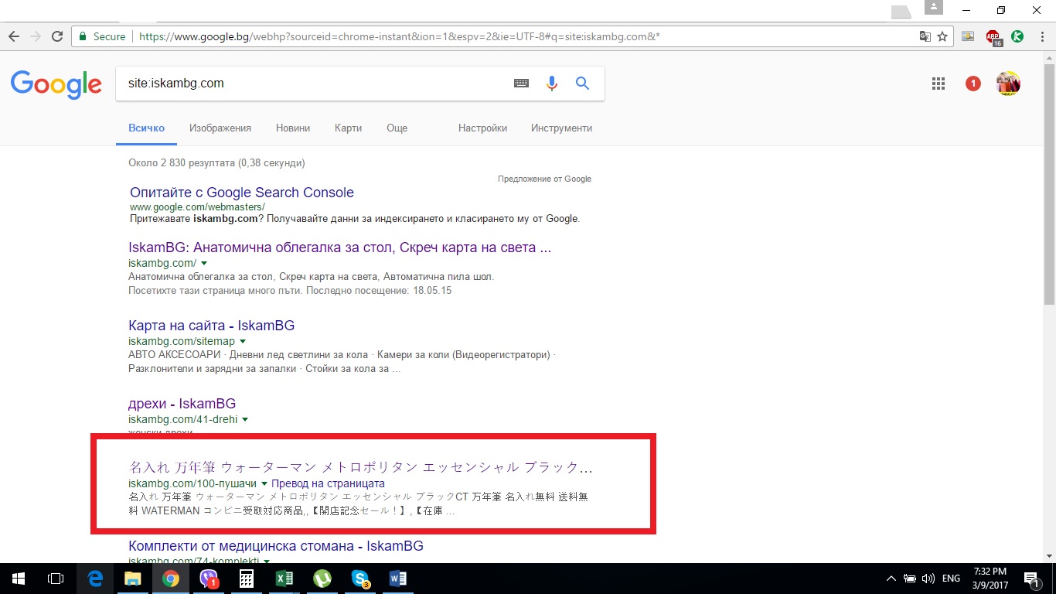Open the Japanese-titled 名入れ 万年筆 result
This screenshot has height=594, width=1056.
[361, 468]
